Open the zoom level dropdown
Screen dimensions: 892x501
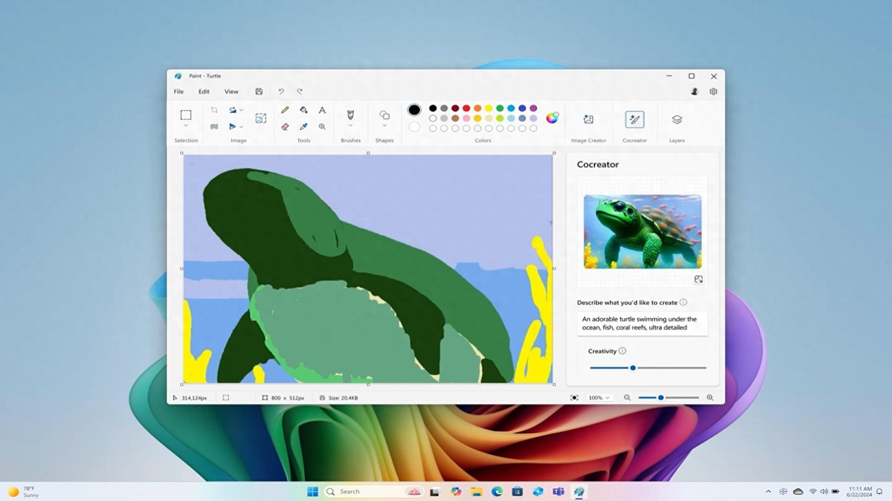pyautogui.click(x=599, y=398)
